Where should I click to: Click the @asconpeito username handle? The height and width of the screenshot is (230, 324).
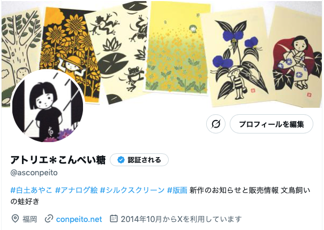[34, 173]
